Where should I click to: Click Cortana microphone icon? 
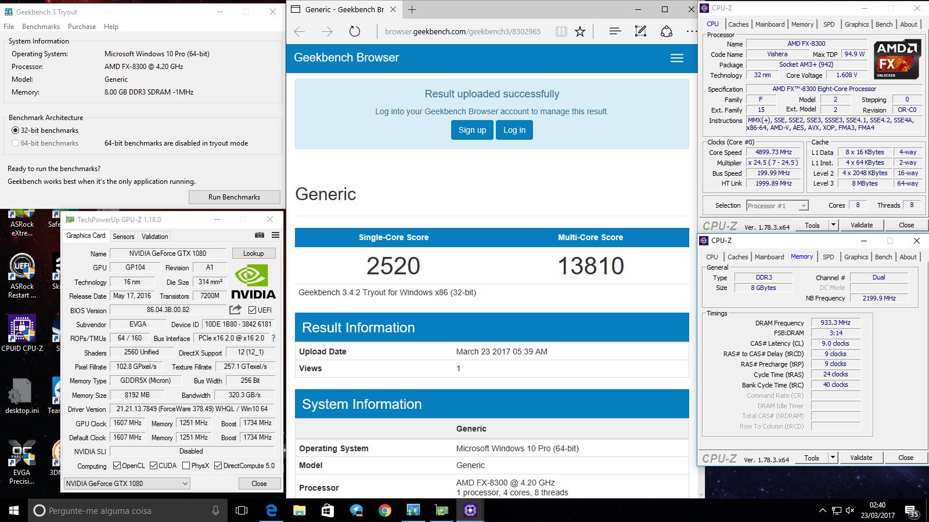(215, 510)
